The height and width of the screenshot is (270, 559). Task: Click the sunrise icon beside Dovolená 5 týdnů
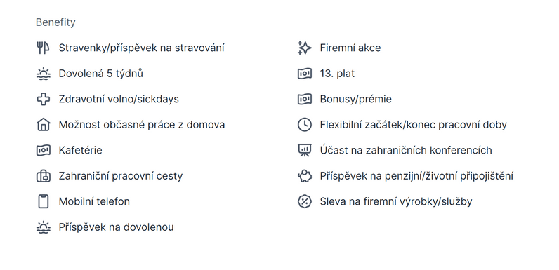[43, 74]
